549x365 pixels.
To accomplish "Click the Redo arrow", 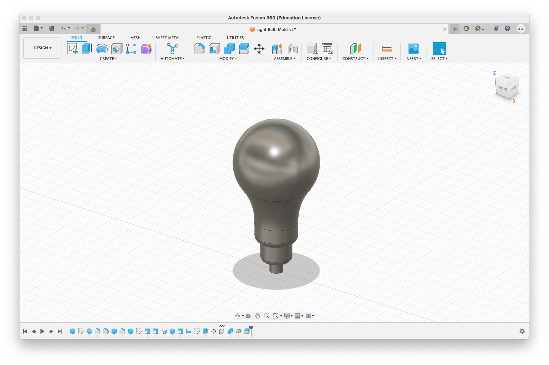I will pyautogui.click(x=77, y=28).
